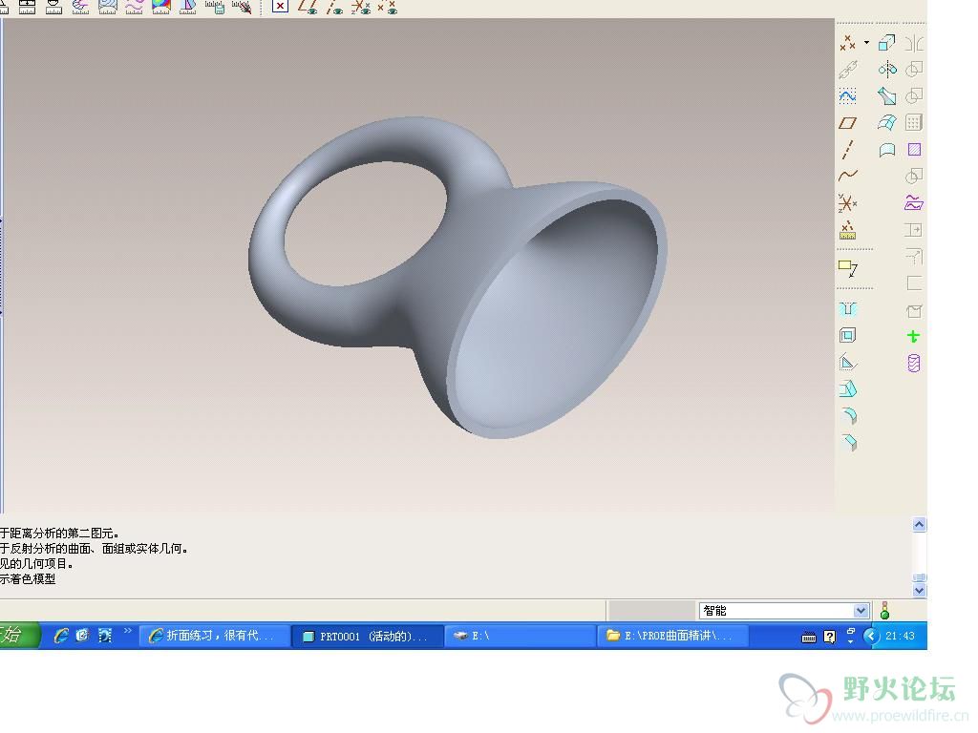The height and width of the screenshot is (733, 978).
Task: Open the draft analysis toolbar icon
Action: pyautogui.click(x=188, y=7)
